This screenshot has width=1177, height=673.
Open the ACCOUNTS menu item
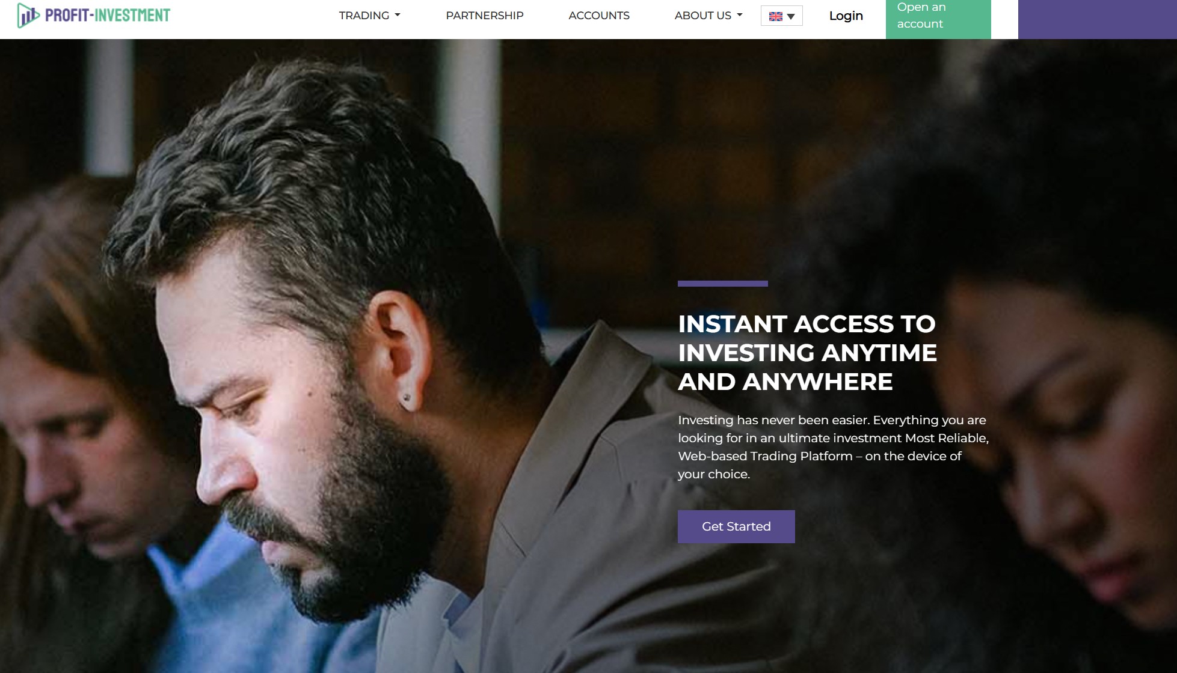[x=599, y=16]
